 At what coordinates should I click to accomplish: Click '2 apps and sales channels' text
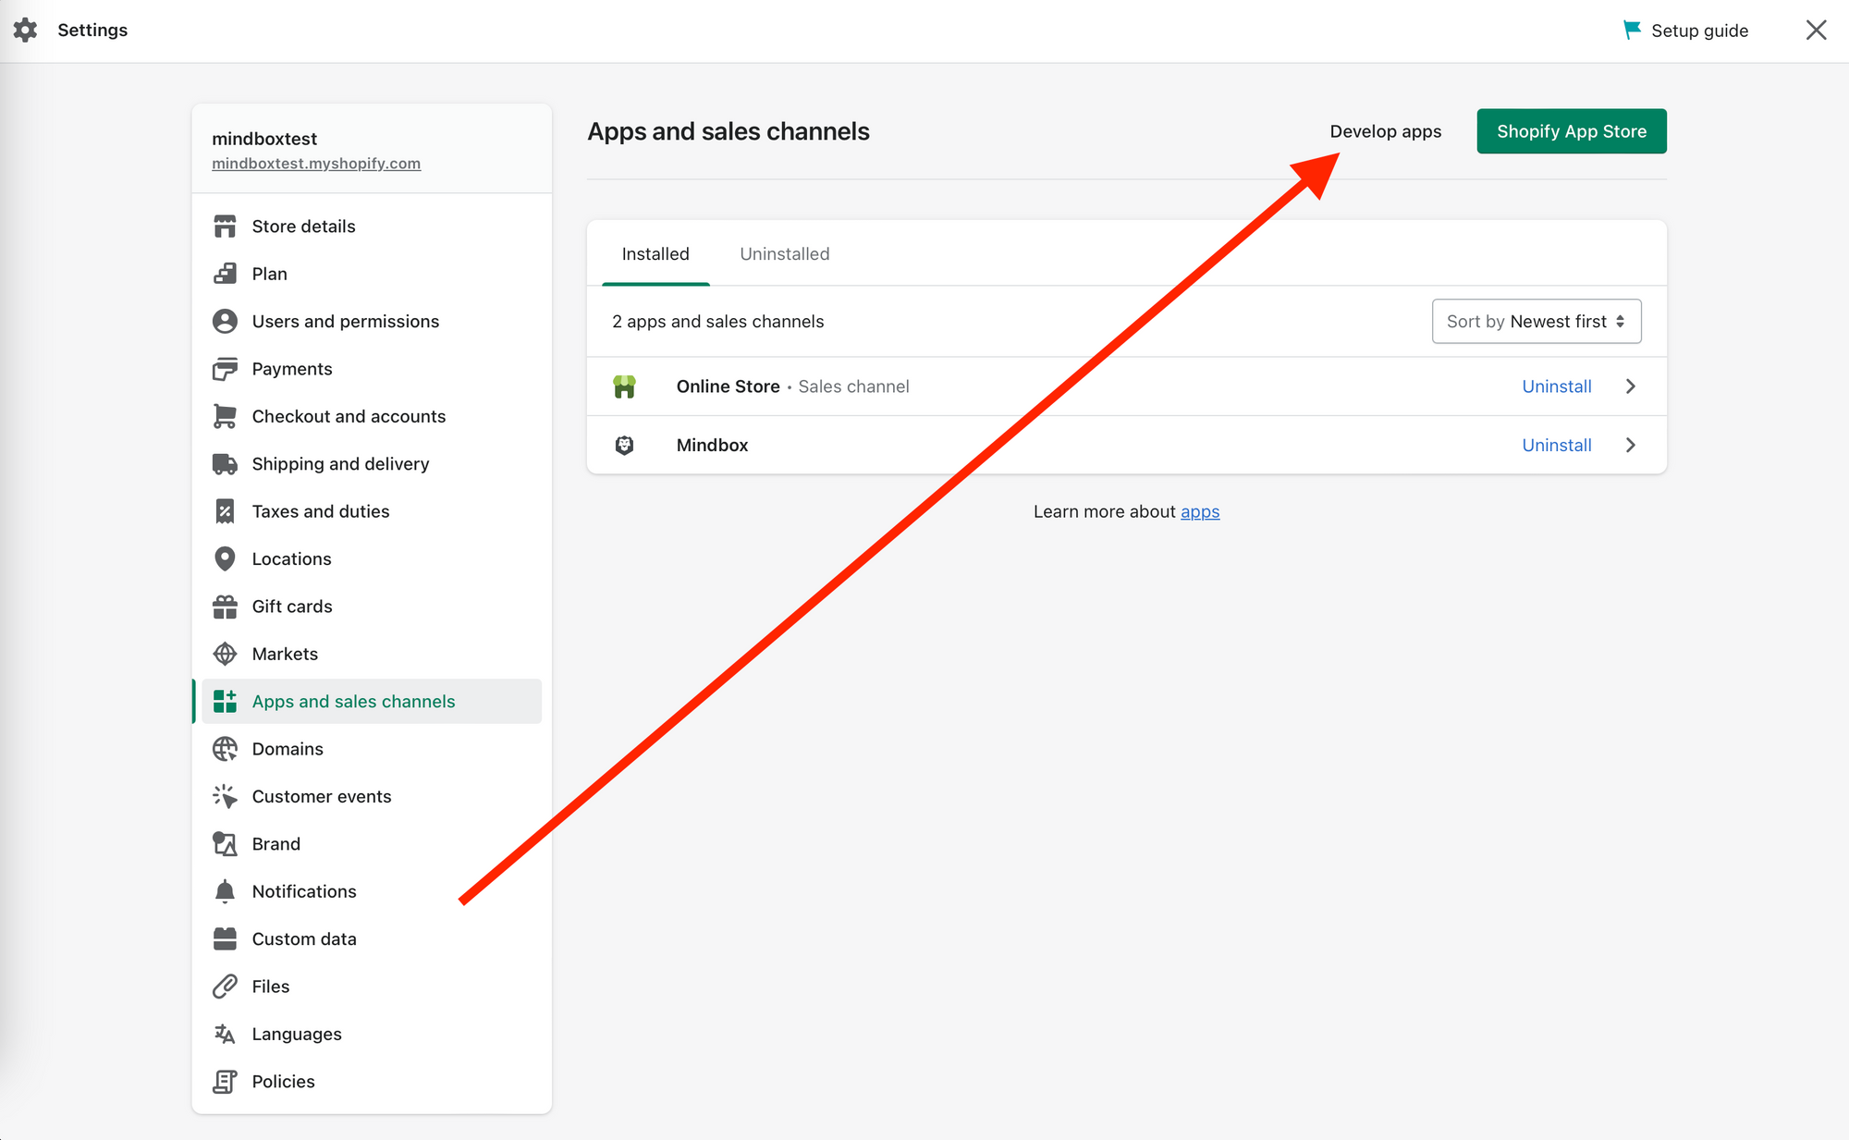click(717, 321)
